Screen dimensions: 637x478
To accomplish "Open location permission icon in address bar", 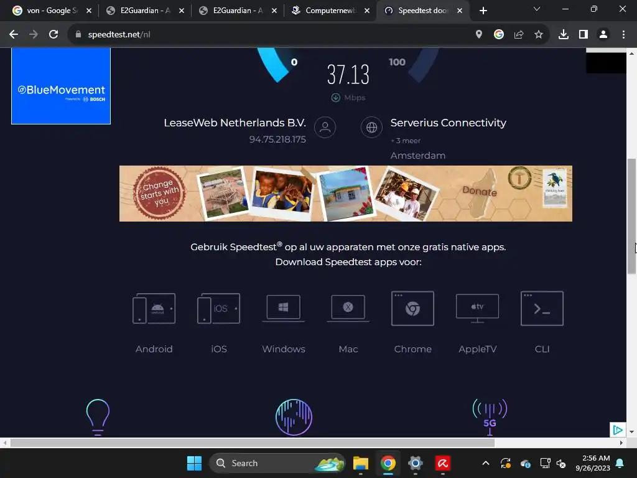I will click(x=479, y=35).
